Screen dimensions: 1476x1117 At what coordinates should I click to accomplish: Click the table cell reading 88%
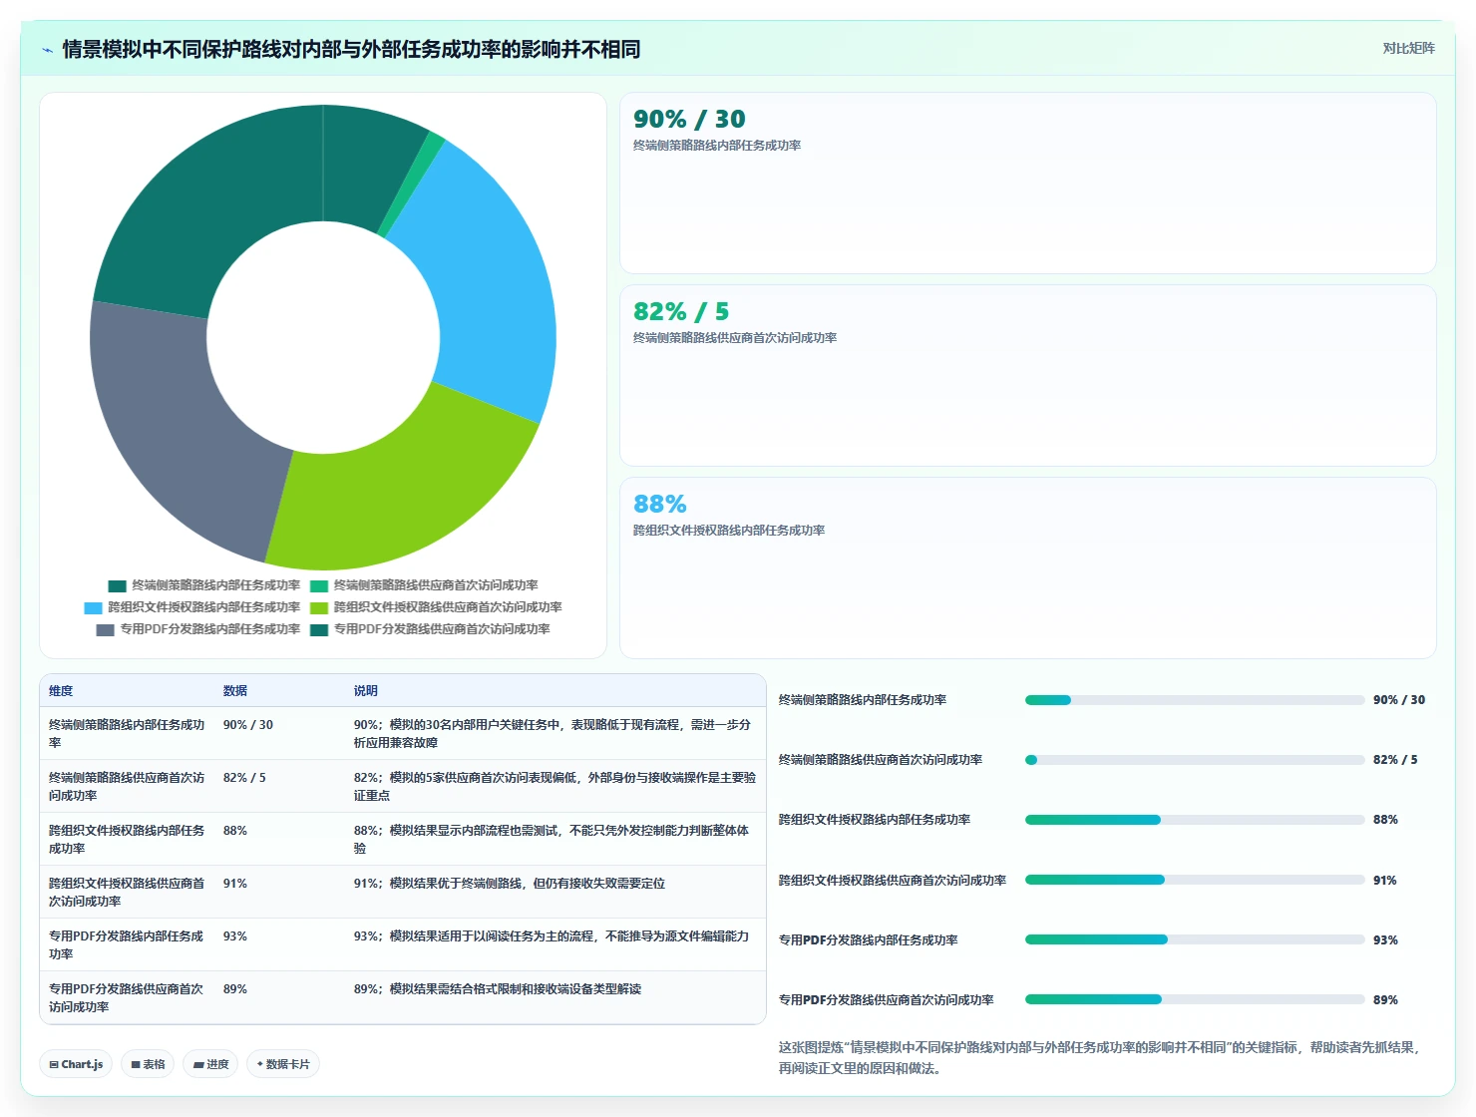click(235, 831)
